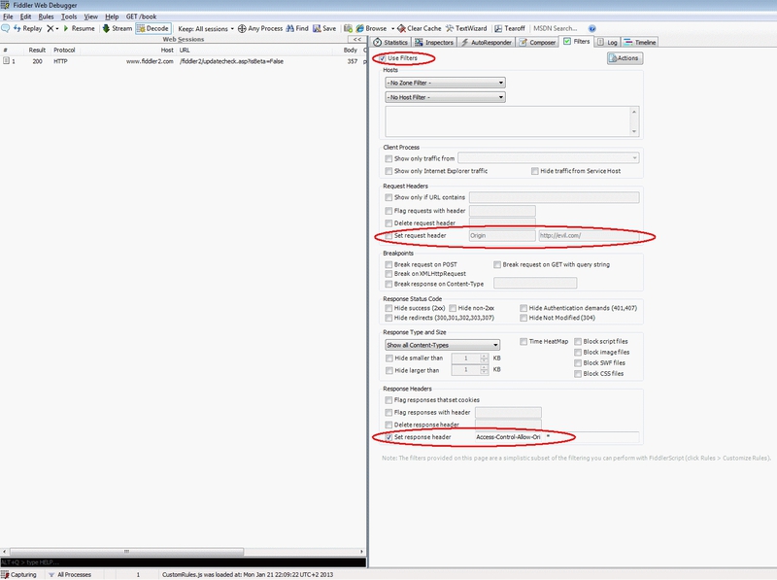Toggle the Decode button

point(153,29)
